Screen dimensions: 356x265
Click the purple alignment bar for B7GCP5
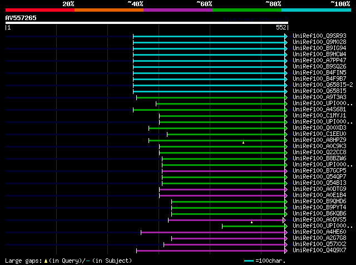click(x=224, y=171)
